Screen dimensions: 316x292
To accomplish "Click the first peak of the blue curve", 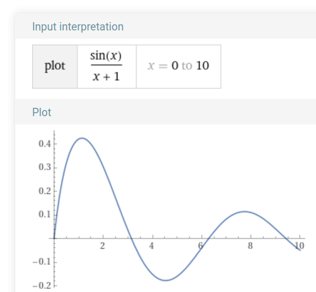I will coord(82,138).
